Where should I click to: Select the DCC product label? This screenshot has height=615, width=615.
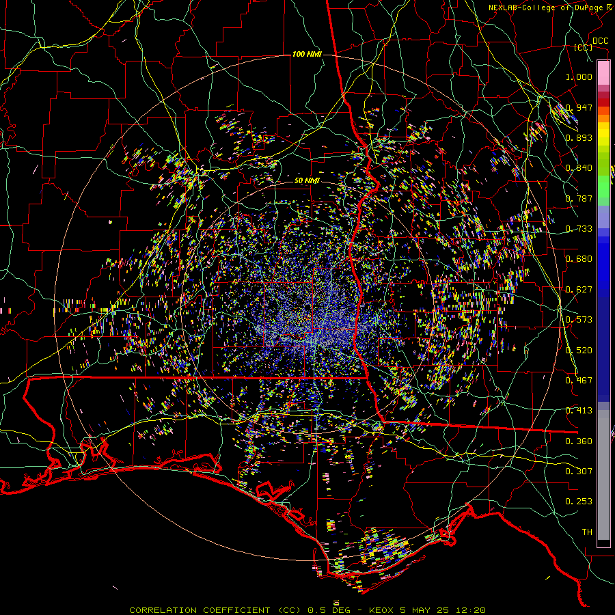point(601,41)
